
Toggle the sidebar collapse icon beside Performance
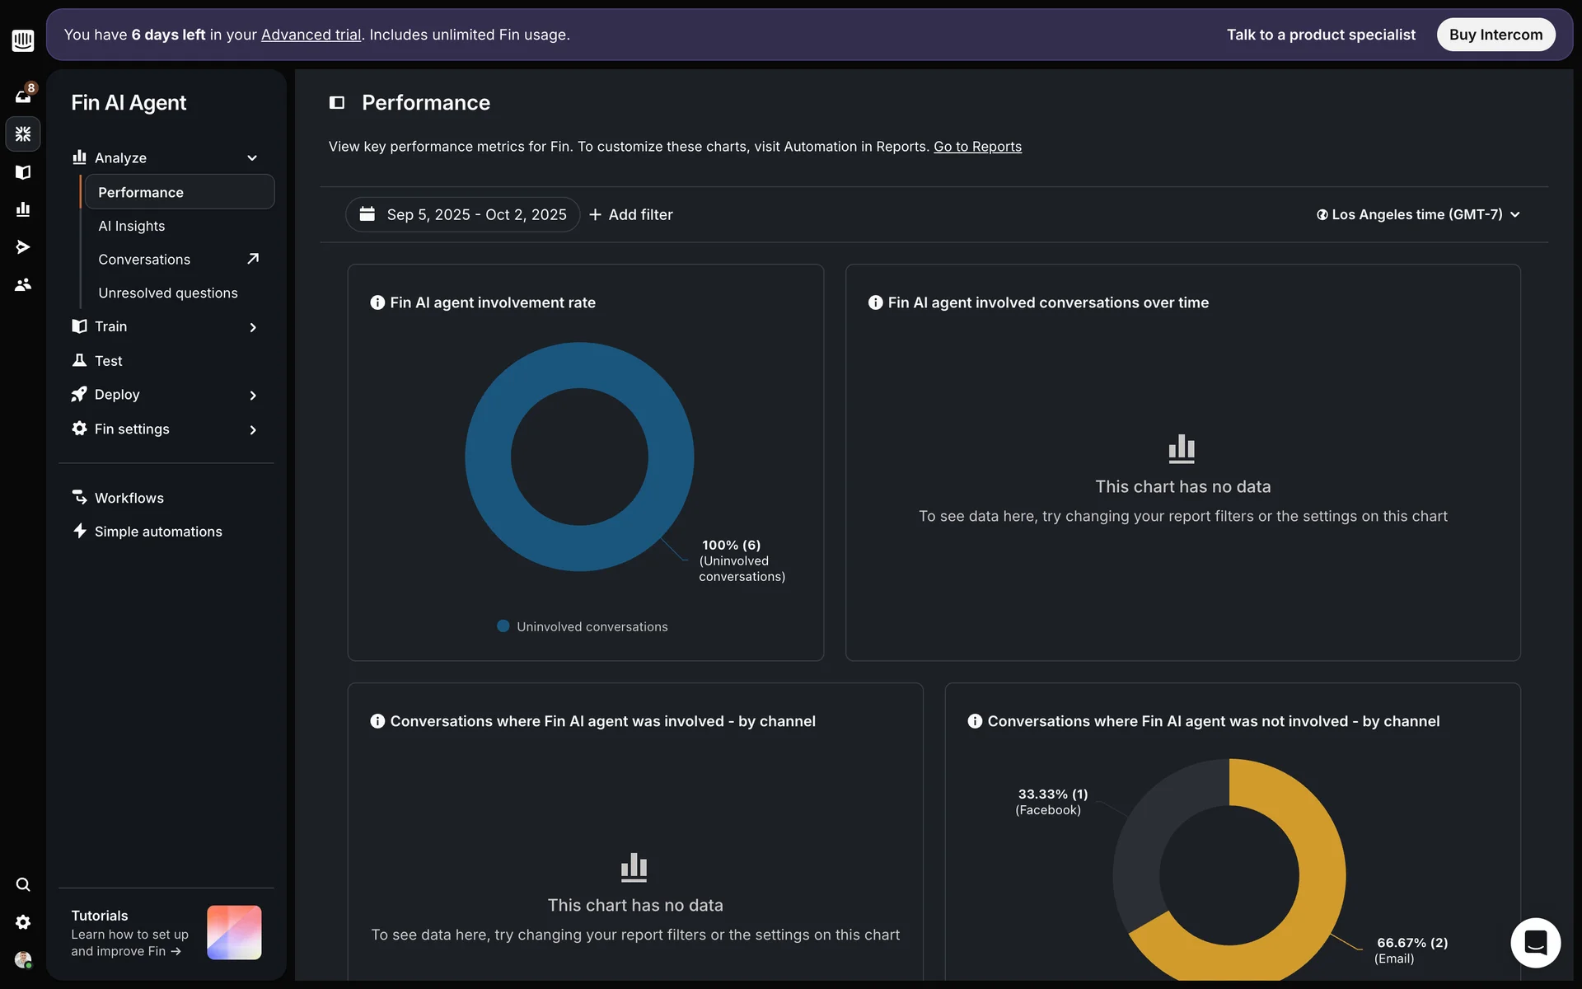[x=337, y=103]
